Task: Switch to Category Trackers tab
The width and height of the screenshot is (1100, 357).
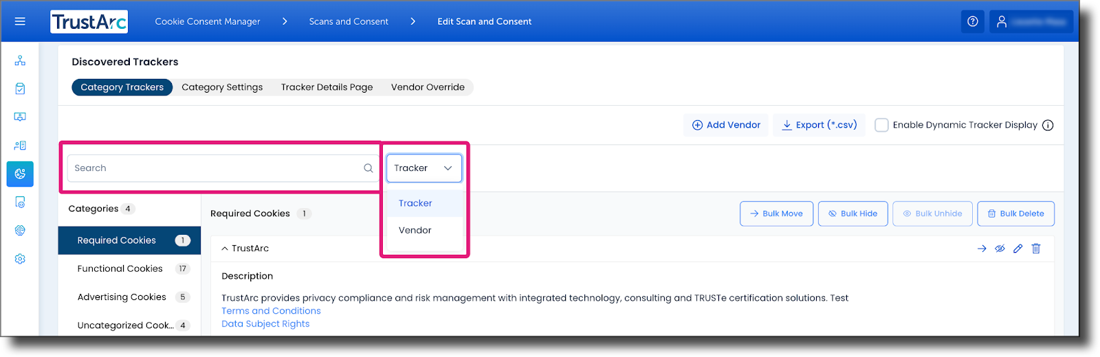Action: tap(122, 87)
